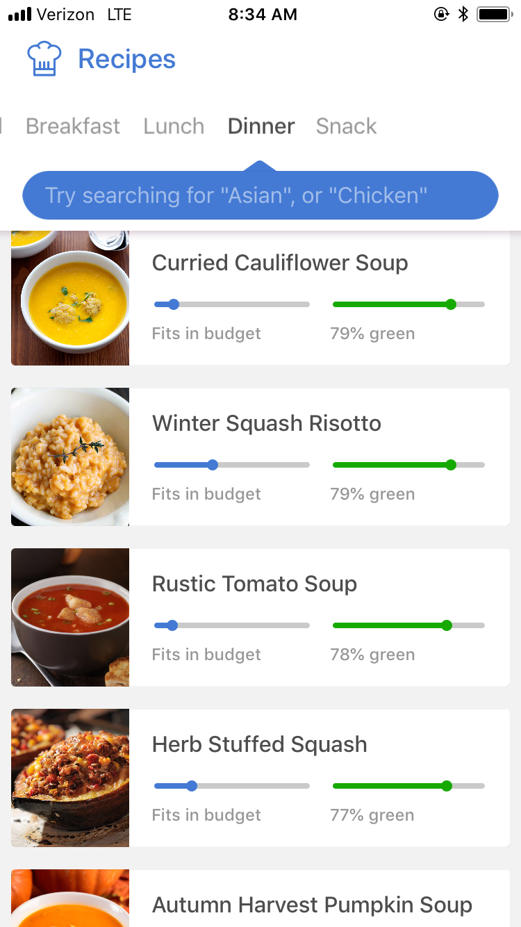The image size is (521, 927).
Task: Tap the Herb Stuffed Squash picture
Action: [70, 778]
